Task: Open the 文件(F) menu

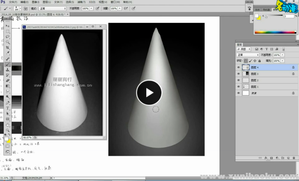Action: [x=13, y=2]
